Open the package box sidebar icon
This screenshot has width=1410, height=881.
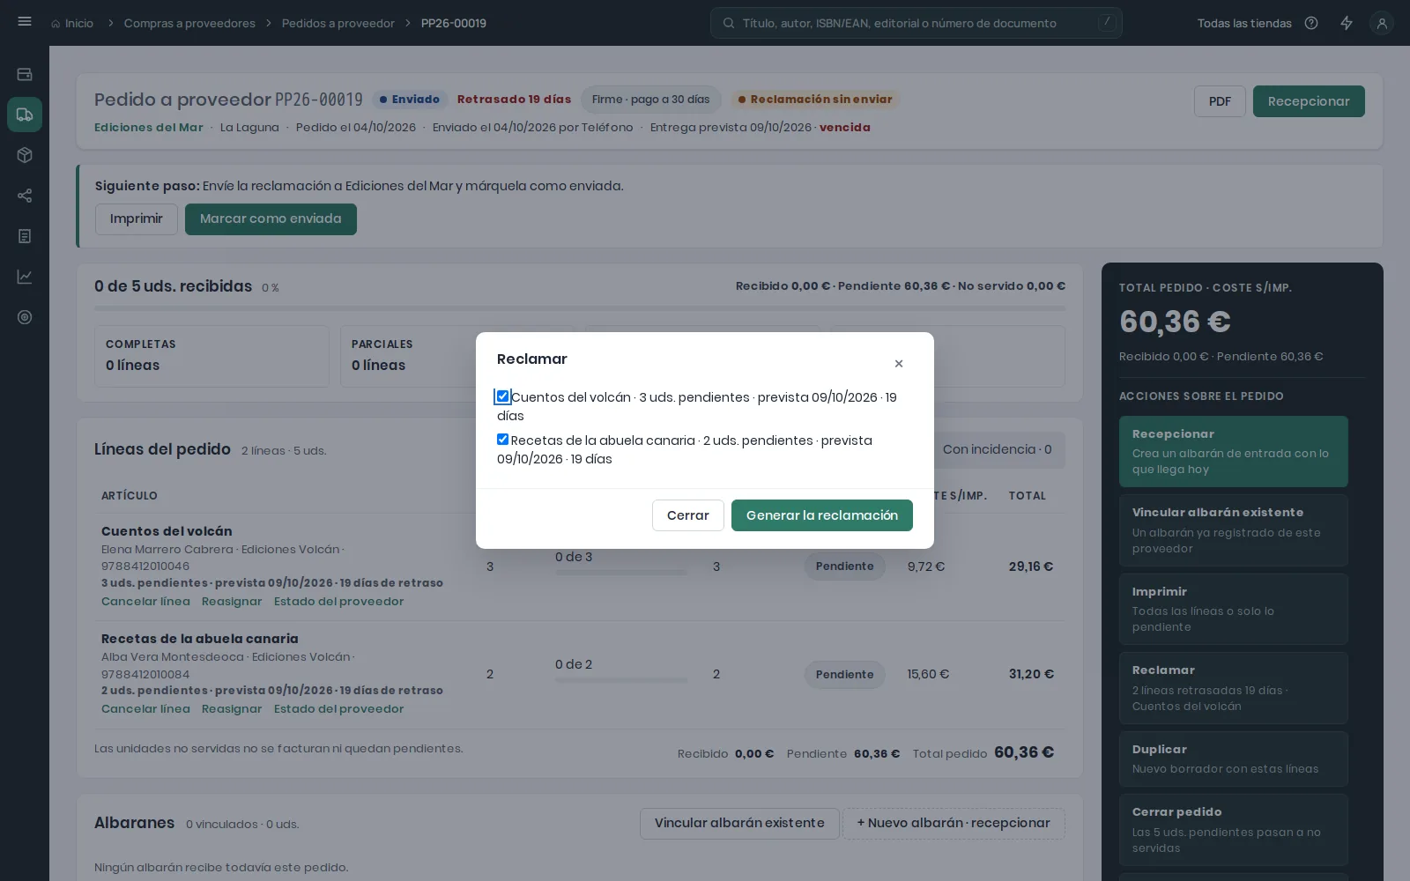coord(25,155)
